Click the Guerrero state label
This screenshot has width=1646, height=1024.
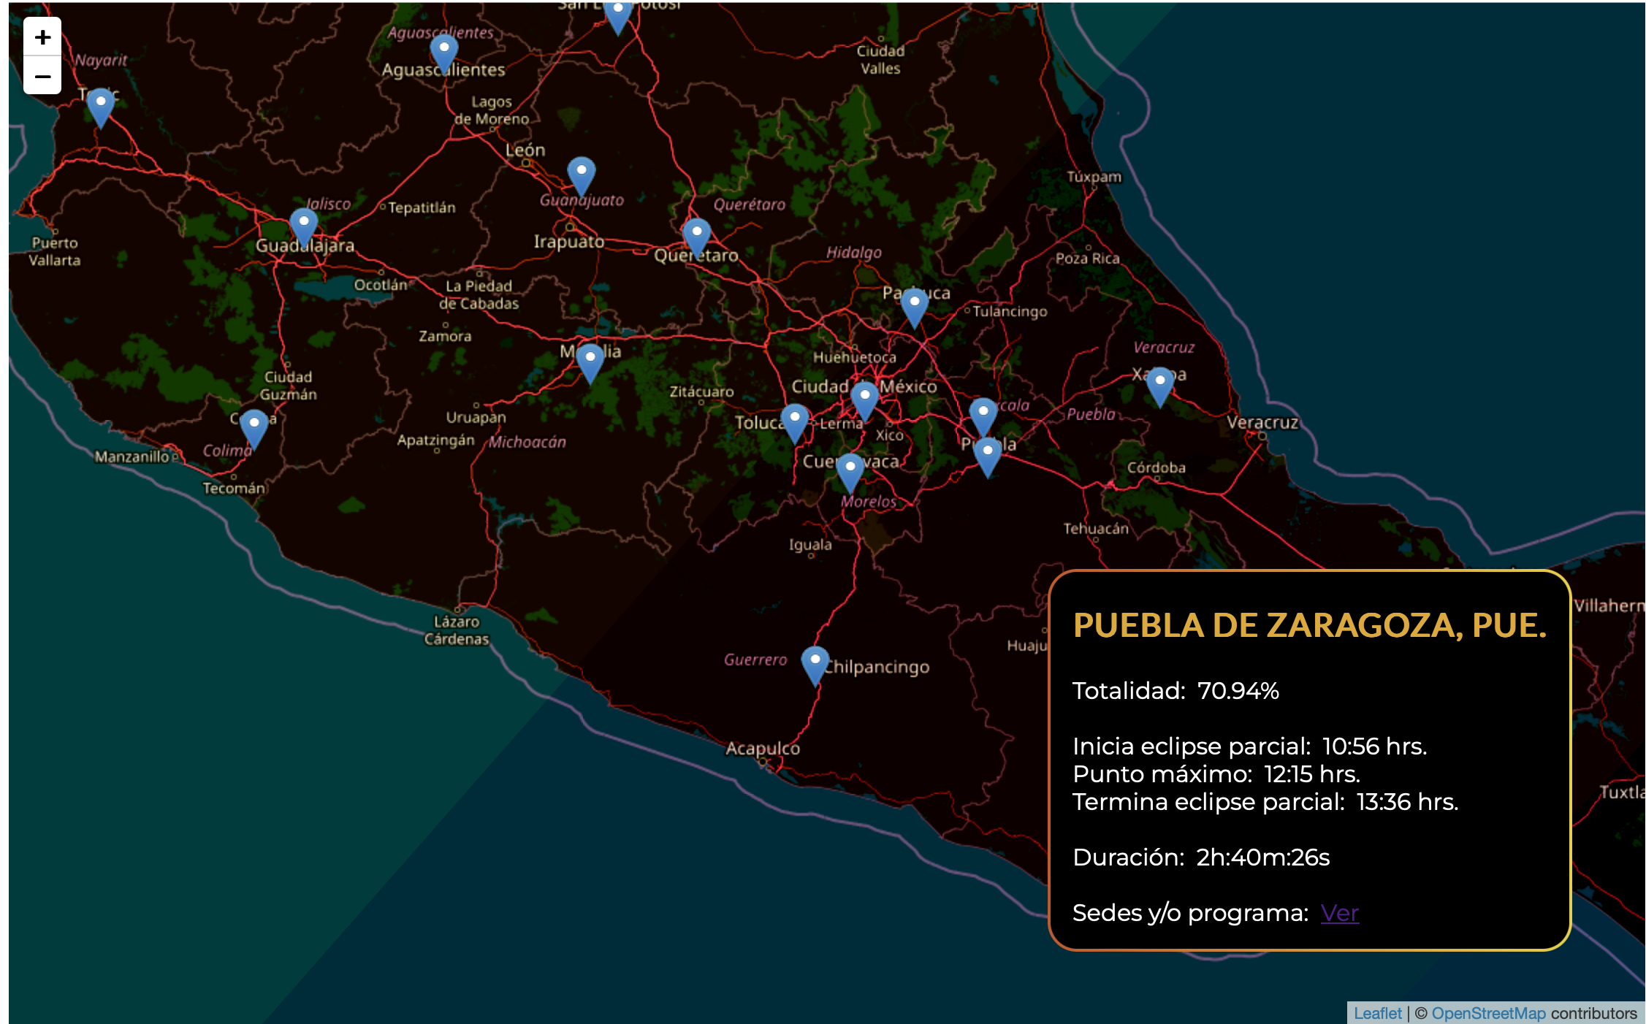[755, 660]
